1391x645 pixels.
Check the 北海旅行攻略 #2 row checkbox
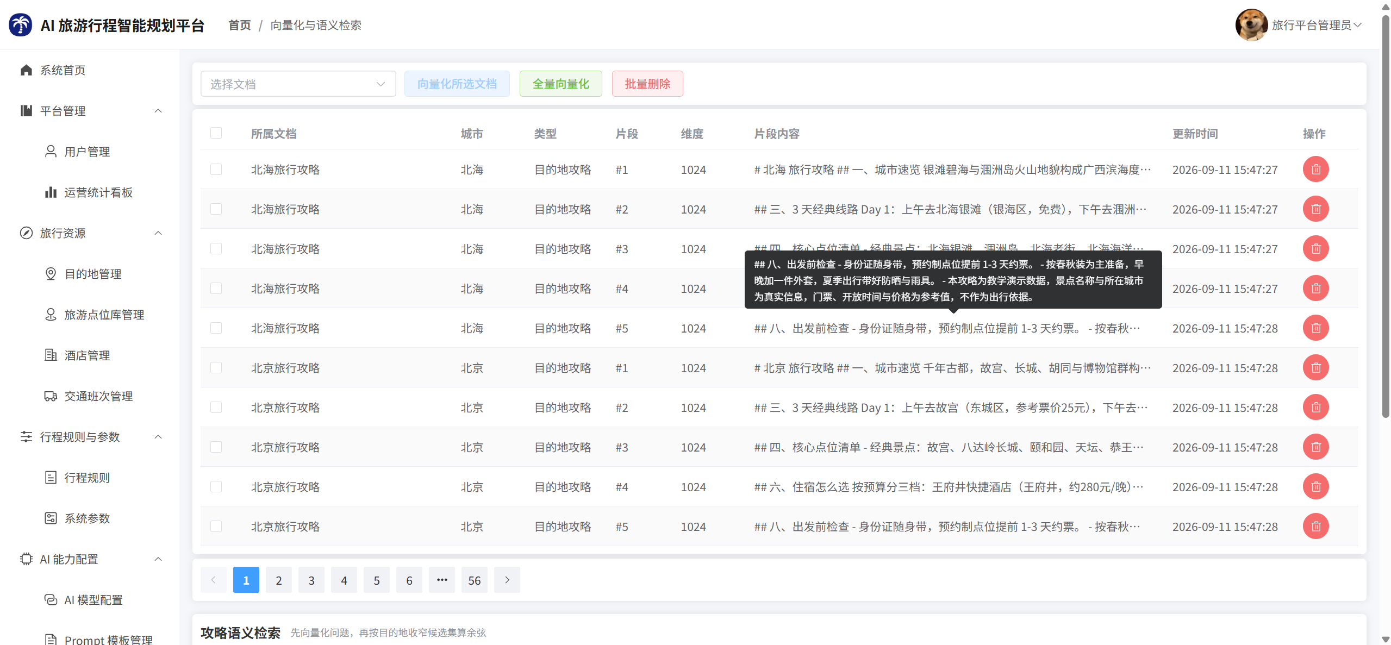(x=216, y=209)
